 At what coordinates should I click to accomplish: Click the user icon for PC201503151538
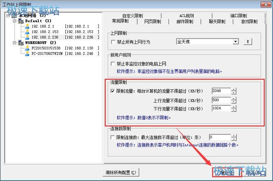(27, 48)
